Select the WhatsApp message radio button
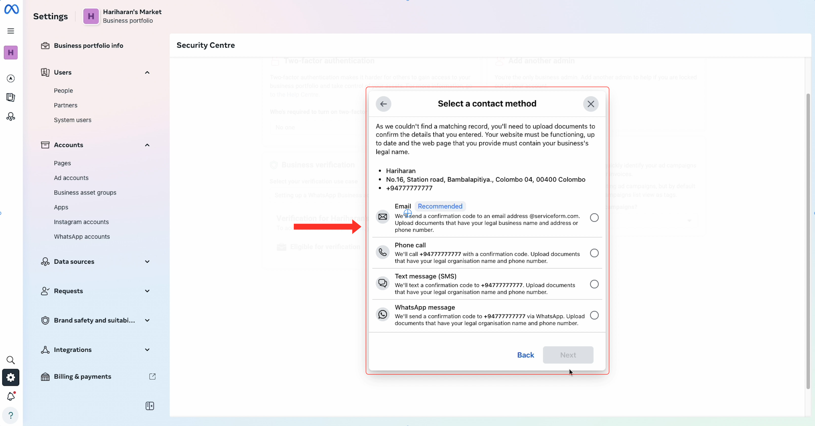The image size is (815, 426). tap(594, 315)
